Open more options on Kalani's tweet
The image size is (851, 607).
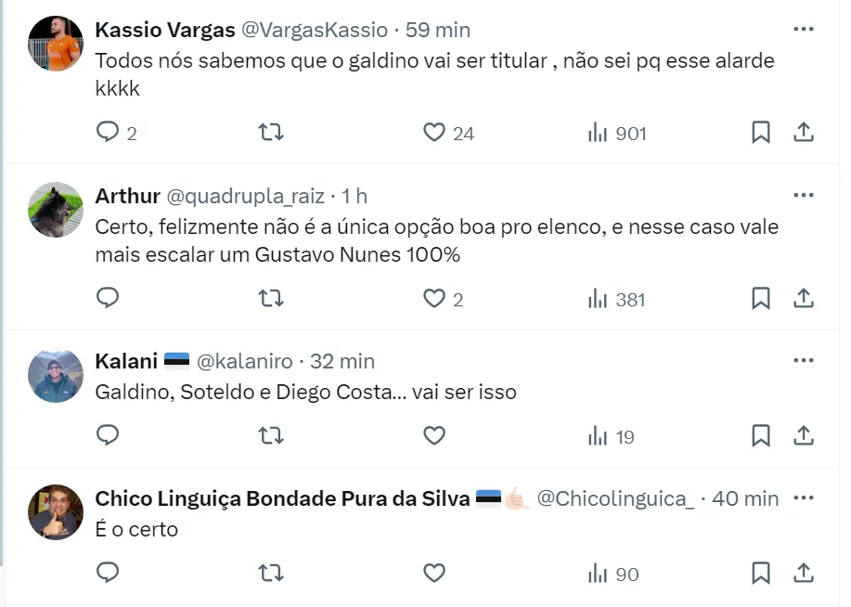point(803,361)
